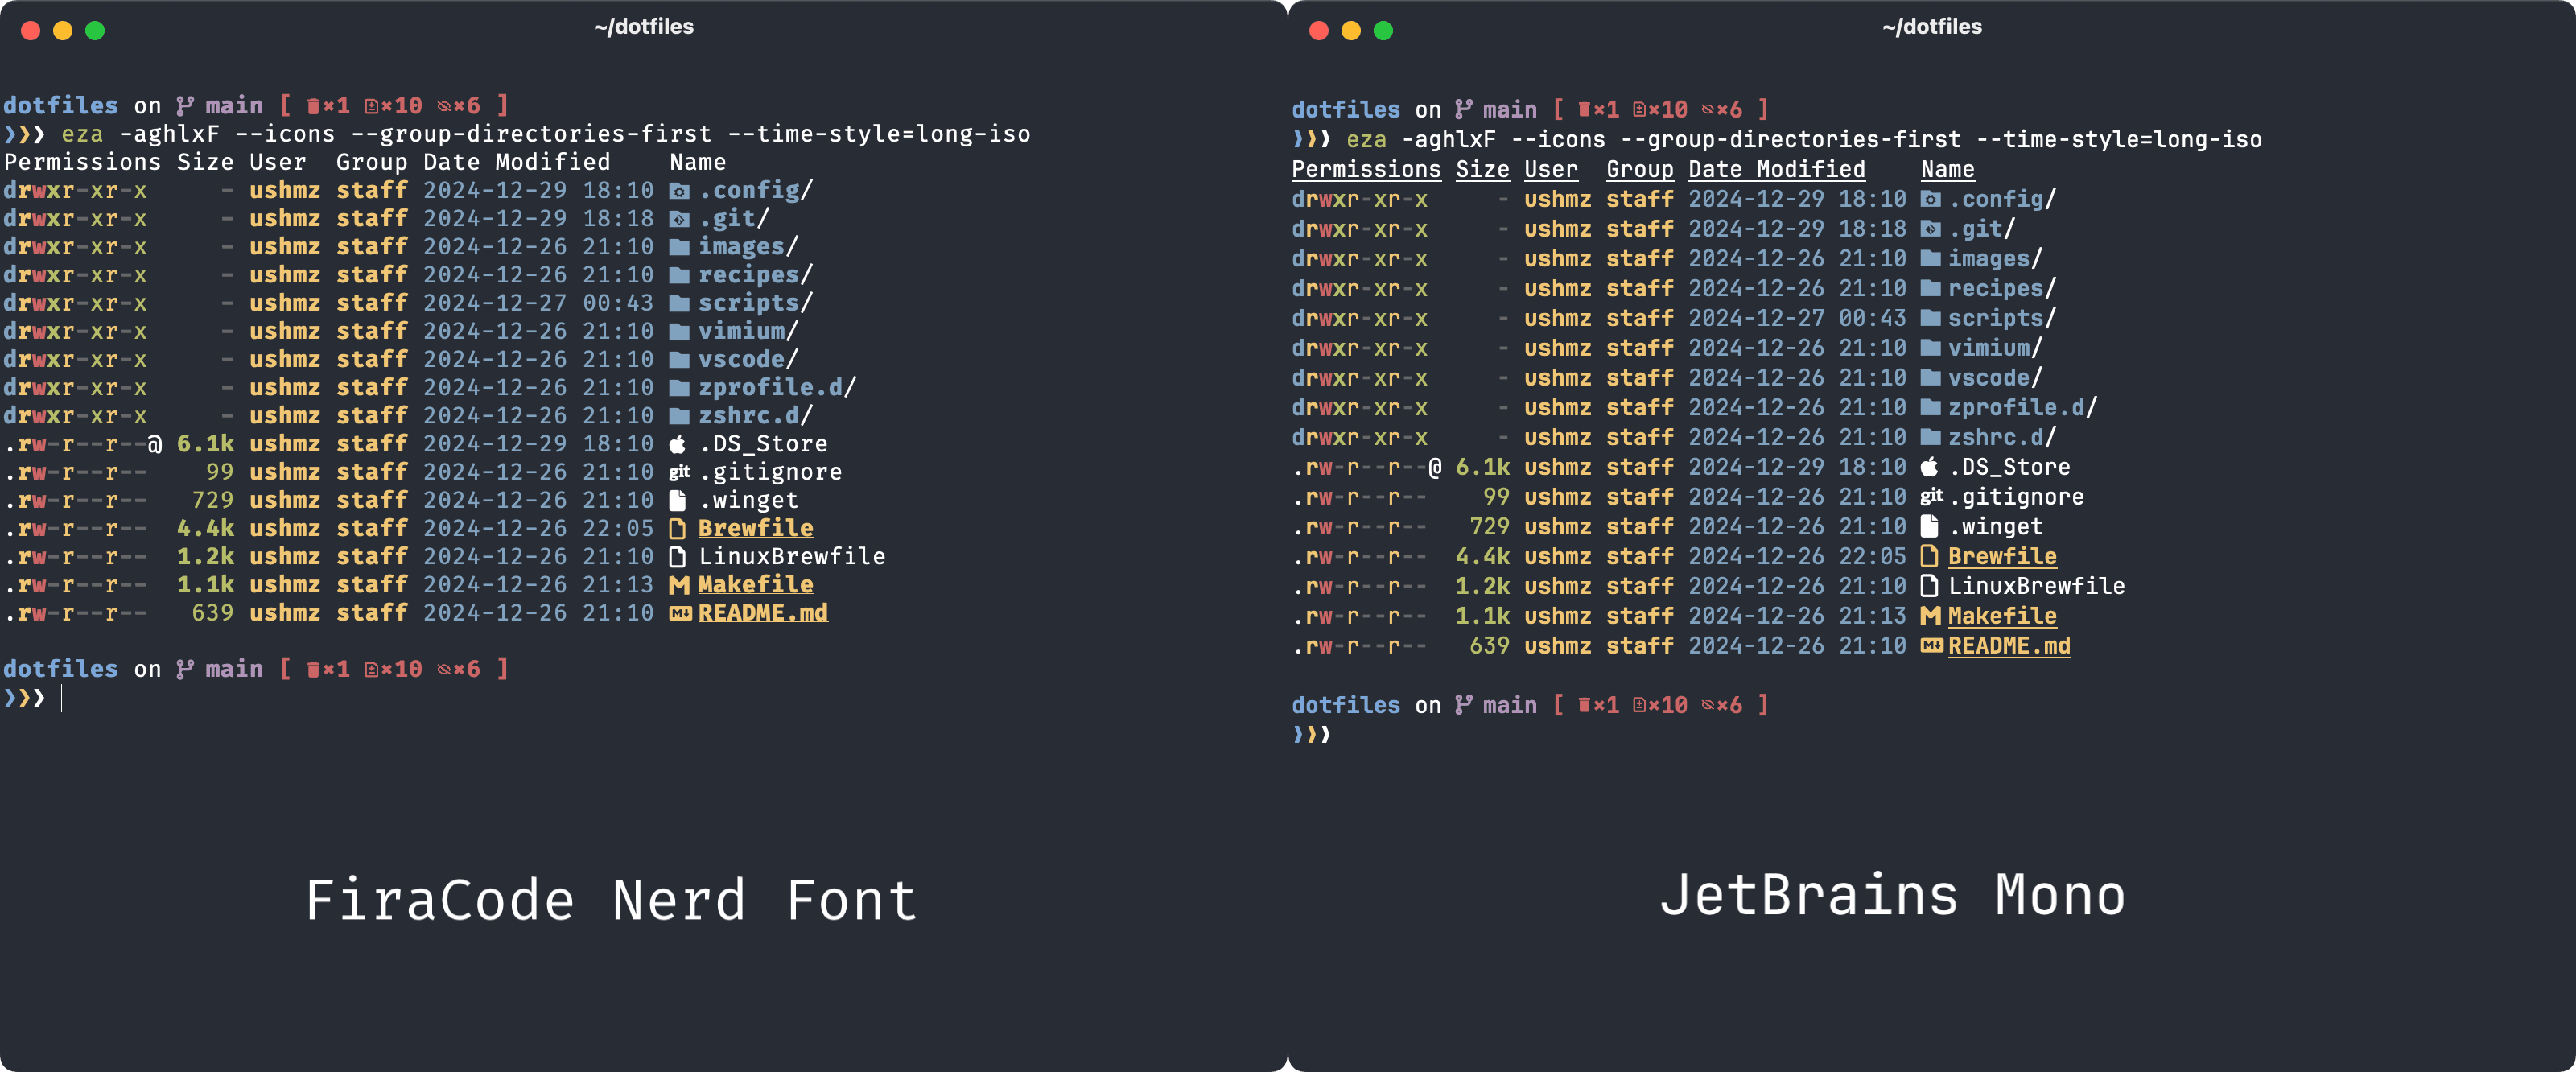
Task: Click README.md link in left terminal
Action: (x=763, y=612)
